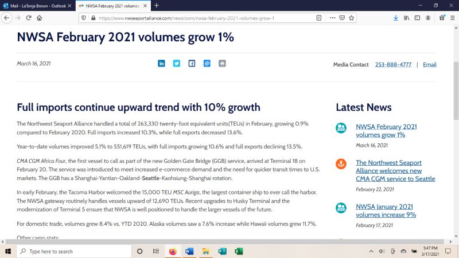Share article by email icon
Viewport: 459px width, 258px height.
pyautogui.click(x=207, y=64)
